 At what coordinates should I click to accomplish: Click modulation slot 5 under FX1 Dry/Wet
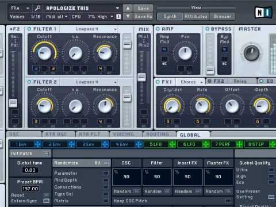(x=168, y=121)
